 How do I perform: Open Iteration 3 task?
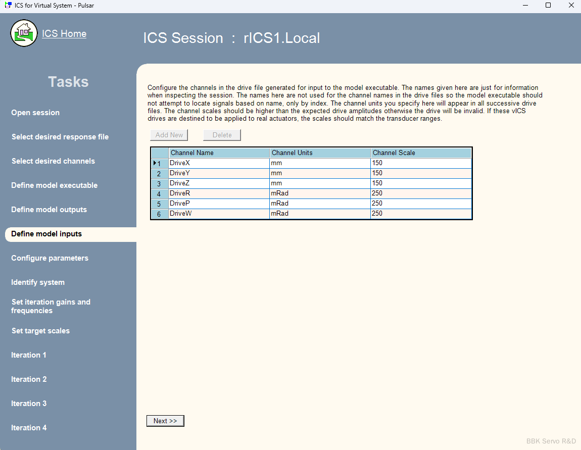(x=29, y=404)
